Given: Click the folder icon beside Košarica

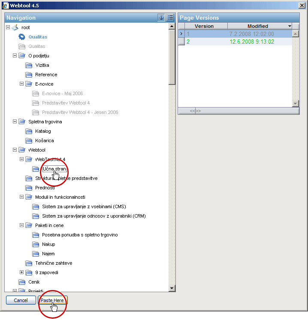Looking at the screenshot, I should click(x=29, y=141).
